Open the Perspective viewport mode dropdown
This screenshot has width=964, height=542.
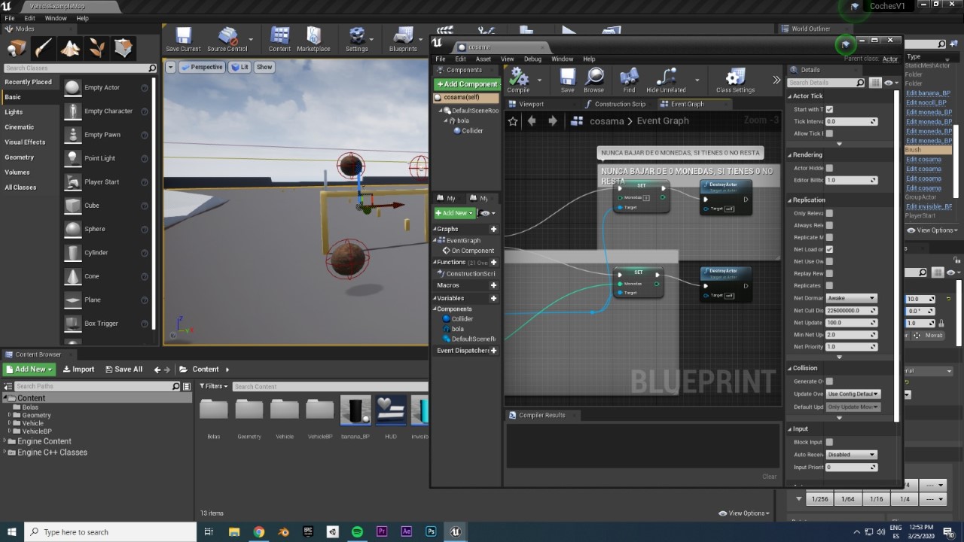[x=202, y=67]
